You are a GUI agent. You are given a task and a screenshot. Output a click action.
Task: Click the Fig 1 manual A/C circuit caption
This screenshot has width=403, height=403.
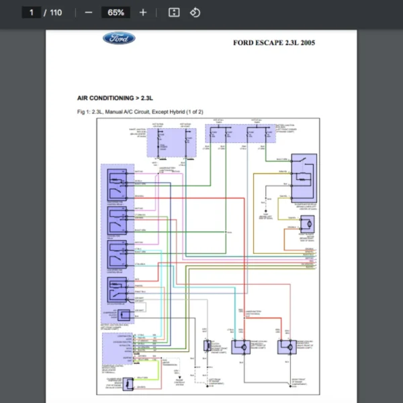(140, 111)
